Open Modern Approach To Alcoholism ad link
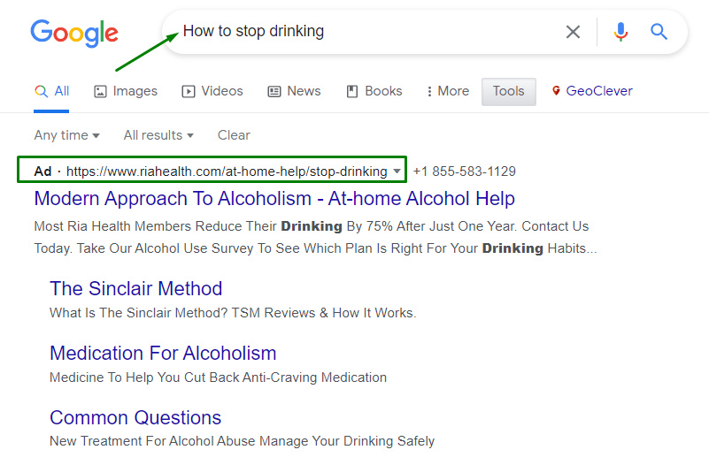 tap(274, 198)
